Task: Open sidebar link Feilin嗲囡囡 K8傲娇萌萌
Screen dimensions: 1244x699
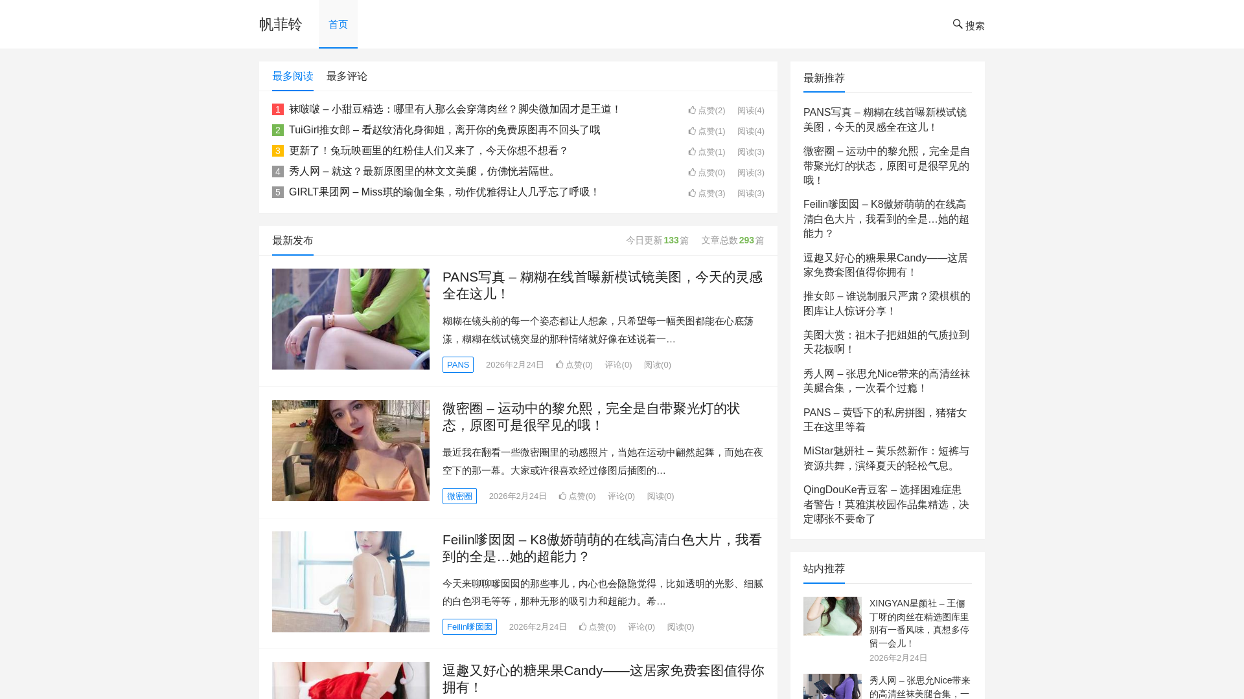Action: [x=886, y=219]
